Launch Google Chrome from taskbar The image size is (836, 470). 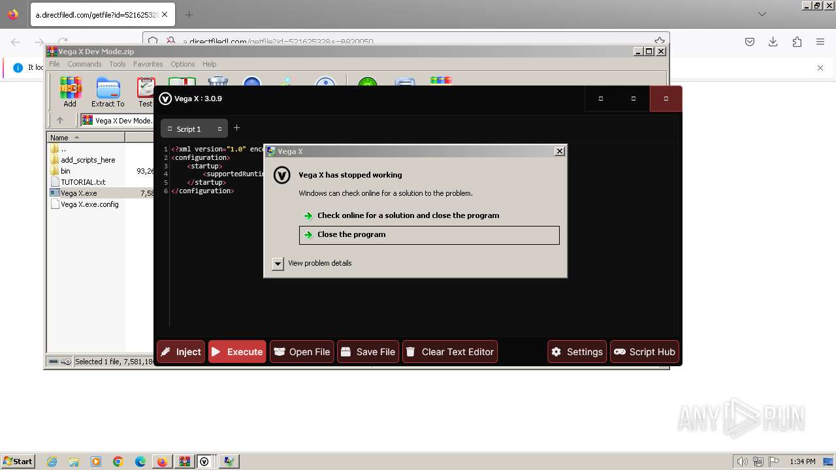(118, 462)
